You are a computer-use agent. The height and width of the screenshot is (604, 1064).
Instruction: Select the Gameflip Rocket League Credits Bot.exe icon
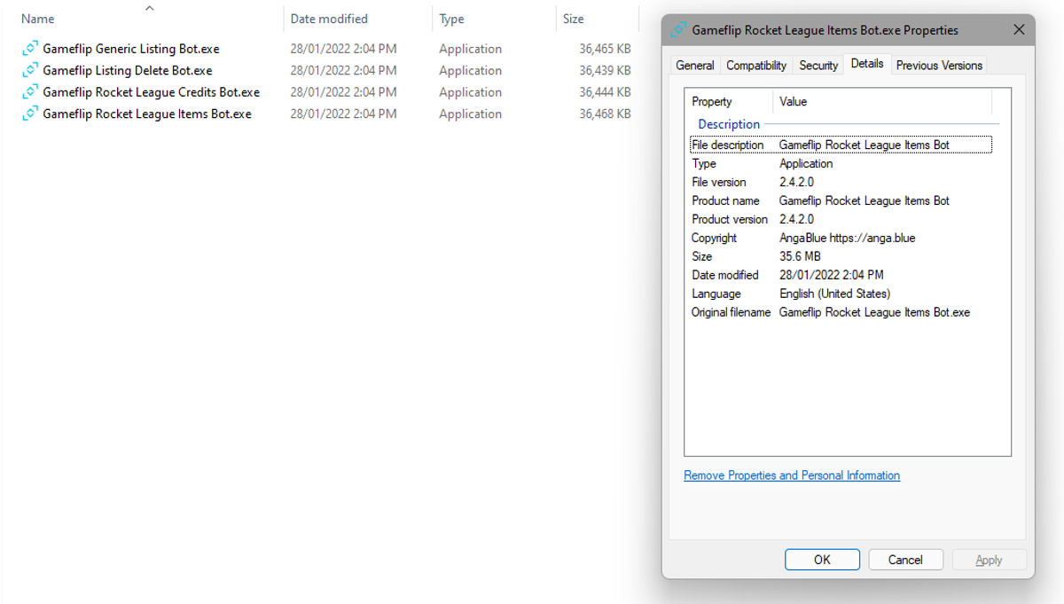coord(29,91)
